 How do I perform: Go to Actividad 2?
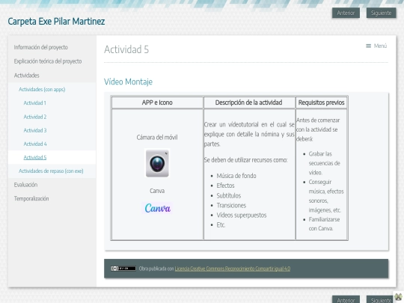coord(34,117)
